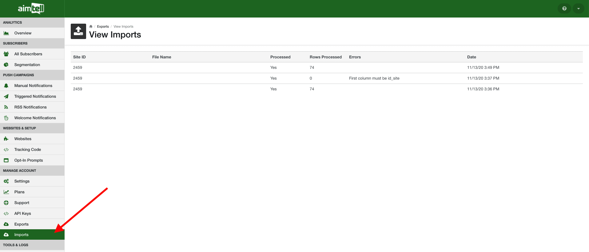The width and height of the screenshot is (589, 252).
Task: Click the Triggered Notifications paper plane icon
Action: [x=6, y=96]
